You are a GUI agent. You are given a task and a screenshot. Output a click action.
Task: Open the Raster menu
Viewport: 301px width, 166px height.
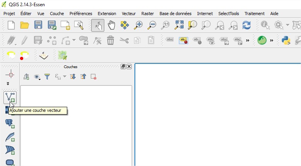click(x=148, y=14)
